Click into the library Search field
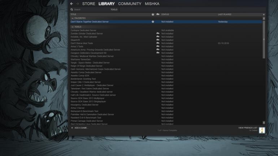 tap(91, 10)
